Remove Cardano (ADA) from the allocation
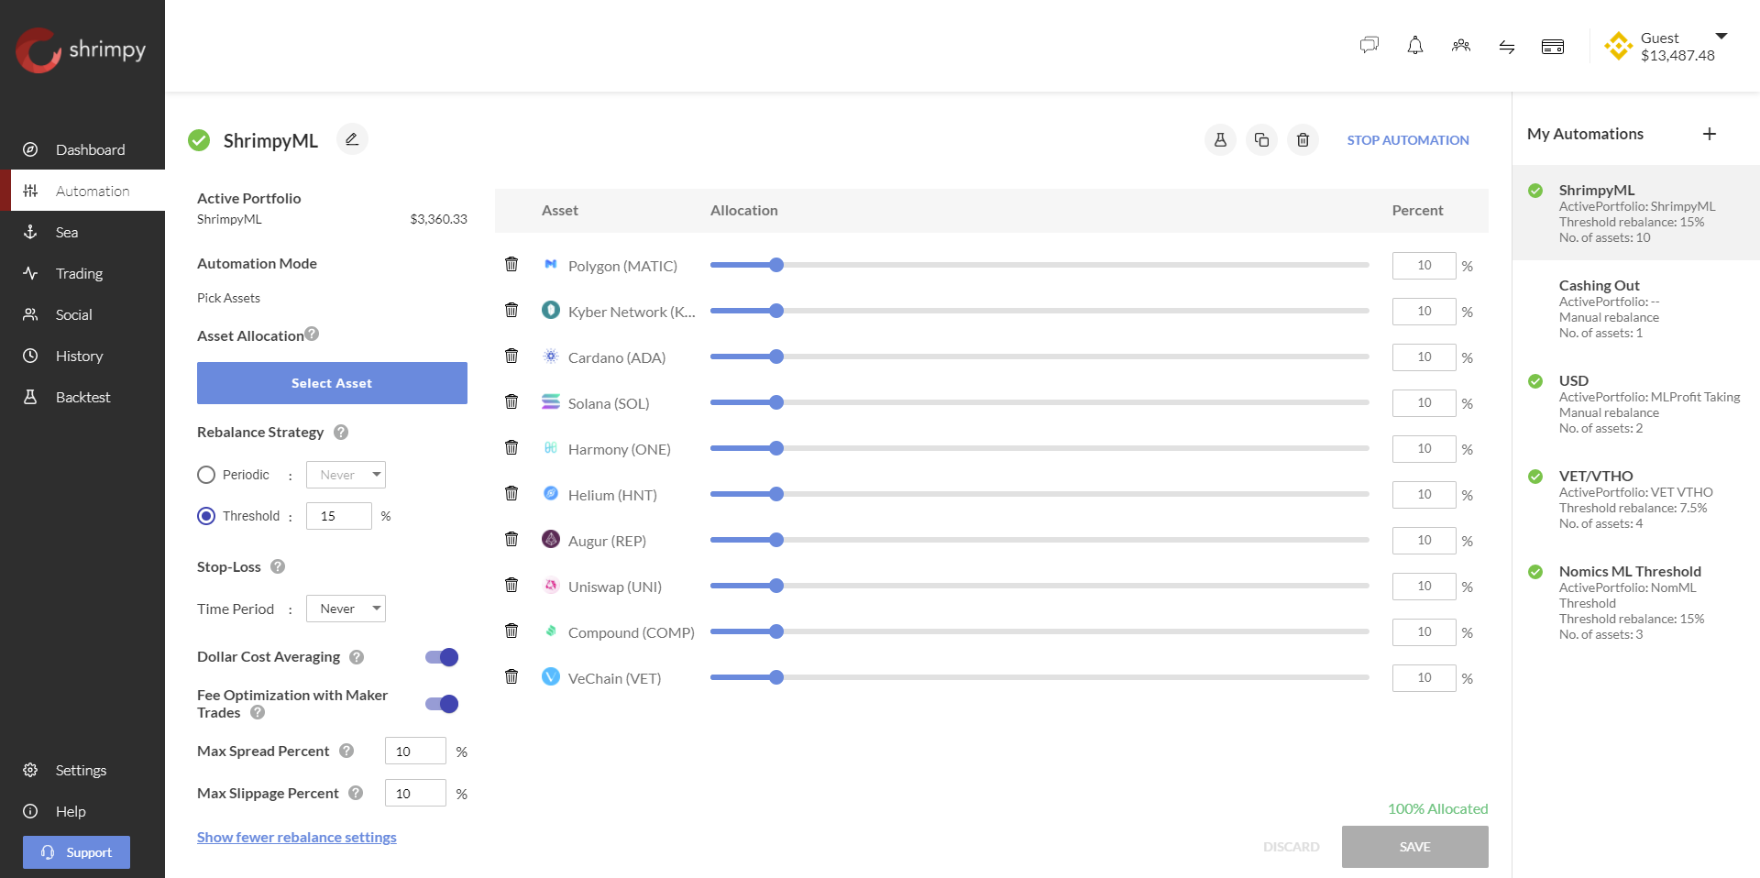The height and width of the screenshot is (878, 1760). coord(511,357)
